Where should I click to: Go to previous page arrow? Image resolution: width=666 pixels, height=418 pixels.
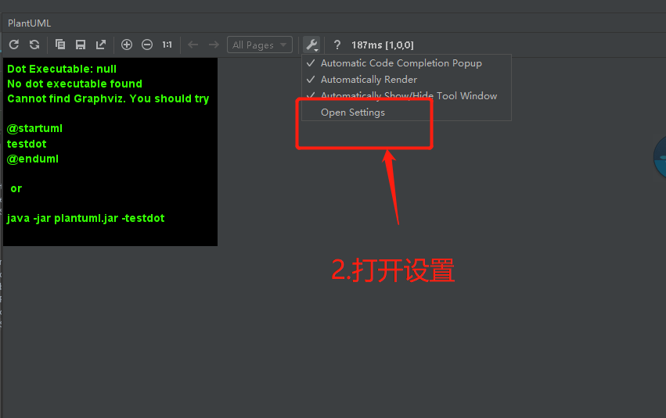(193, 45)
